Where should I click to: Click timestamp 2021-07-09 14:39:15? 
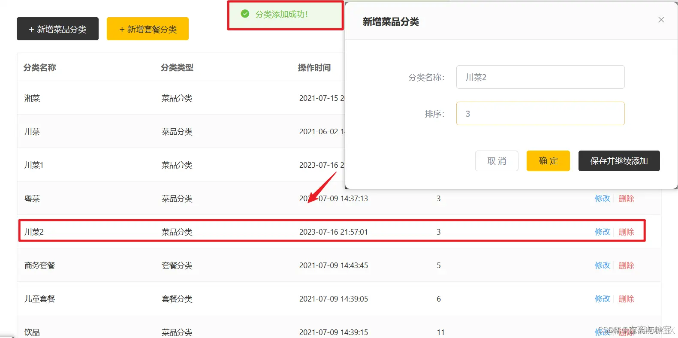333,332
